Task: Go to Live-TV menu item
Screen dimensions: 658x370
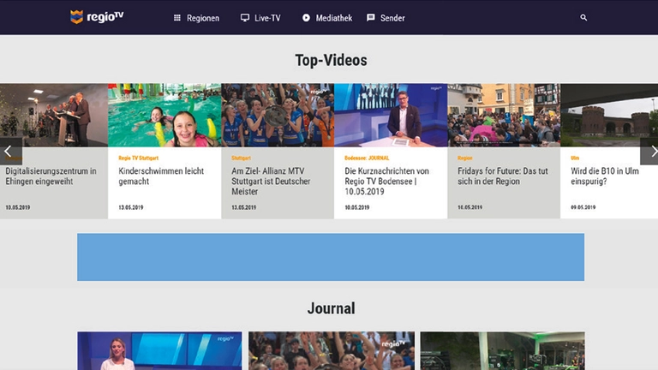Action: [x=267, y=18]
